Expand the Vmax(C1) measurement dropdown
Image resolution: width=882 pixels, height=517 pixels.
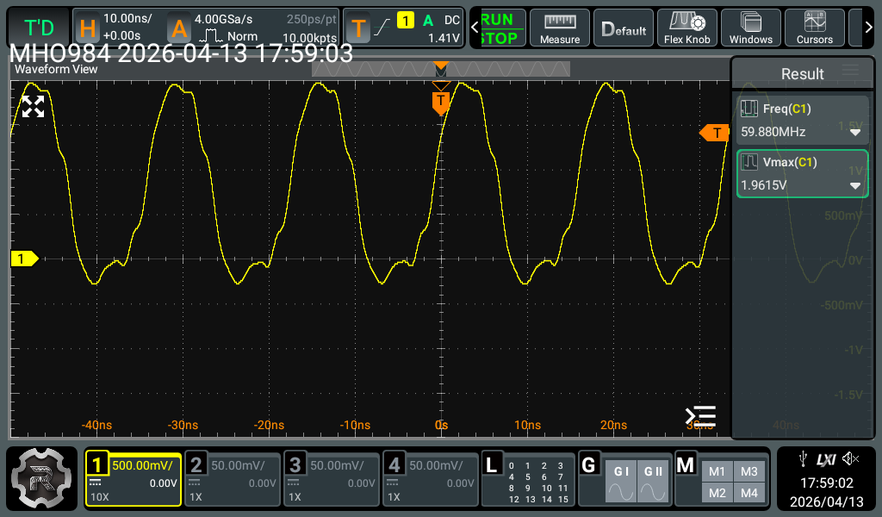855,186
